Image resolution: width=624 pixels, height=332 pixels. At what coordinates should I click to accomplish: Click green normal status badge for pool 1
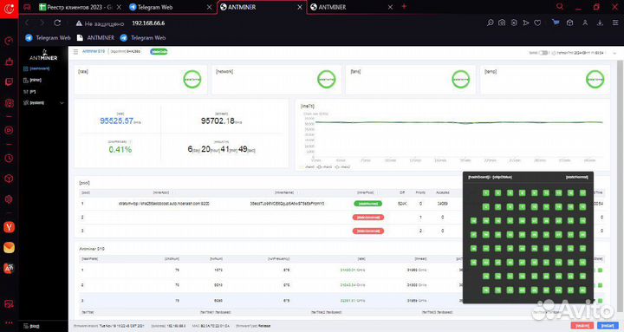[368, 204]
